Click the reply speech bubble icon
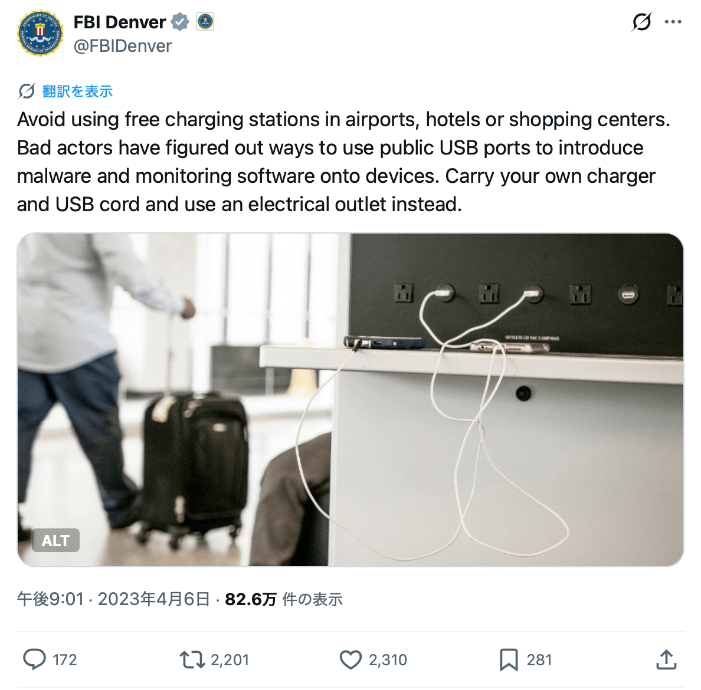Image resolution: width=701 pixels, height=690 pixels. [x=34, y=659]
